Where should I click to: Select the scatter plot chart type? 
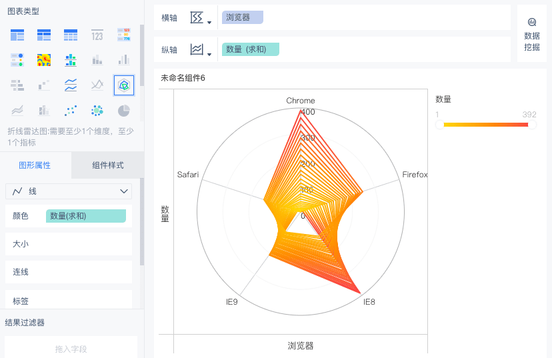tap(71, 111)
